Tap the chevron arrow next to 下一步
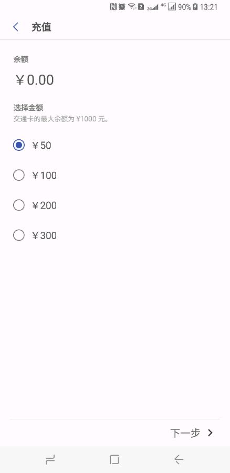The width and height of the screenshot is (230, 473). click(x=210, y=433)
